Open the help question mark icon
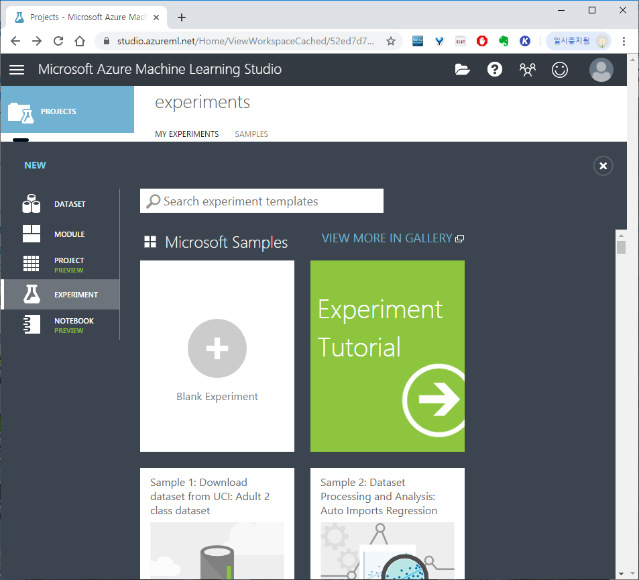This screenshot has height=580, width=639. pyautogui.click(x=495, y=70)
